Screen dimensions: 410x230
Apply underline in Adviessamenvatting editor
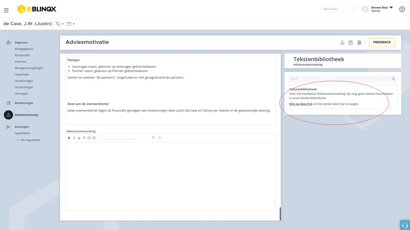coord(79,138)
